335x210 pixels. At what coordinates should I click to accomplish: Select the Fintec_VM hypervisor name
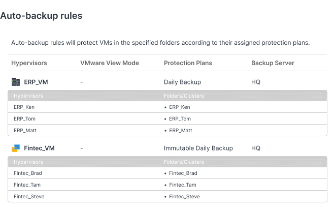click(x=39, y=148)
